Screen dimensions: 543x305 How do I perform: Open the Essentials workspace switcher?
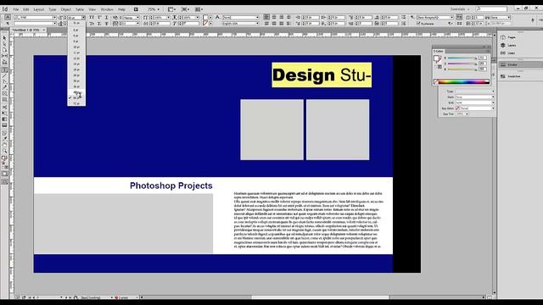tap(460, 9)
